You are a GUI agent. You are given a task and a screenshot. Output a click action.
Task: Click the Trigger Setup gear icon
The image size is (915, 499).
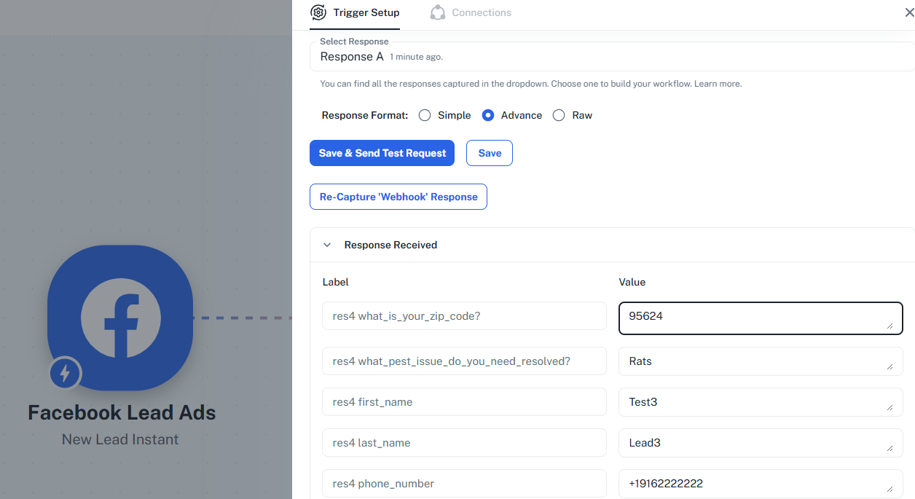318,12
